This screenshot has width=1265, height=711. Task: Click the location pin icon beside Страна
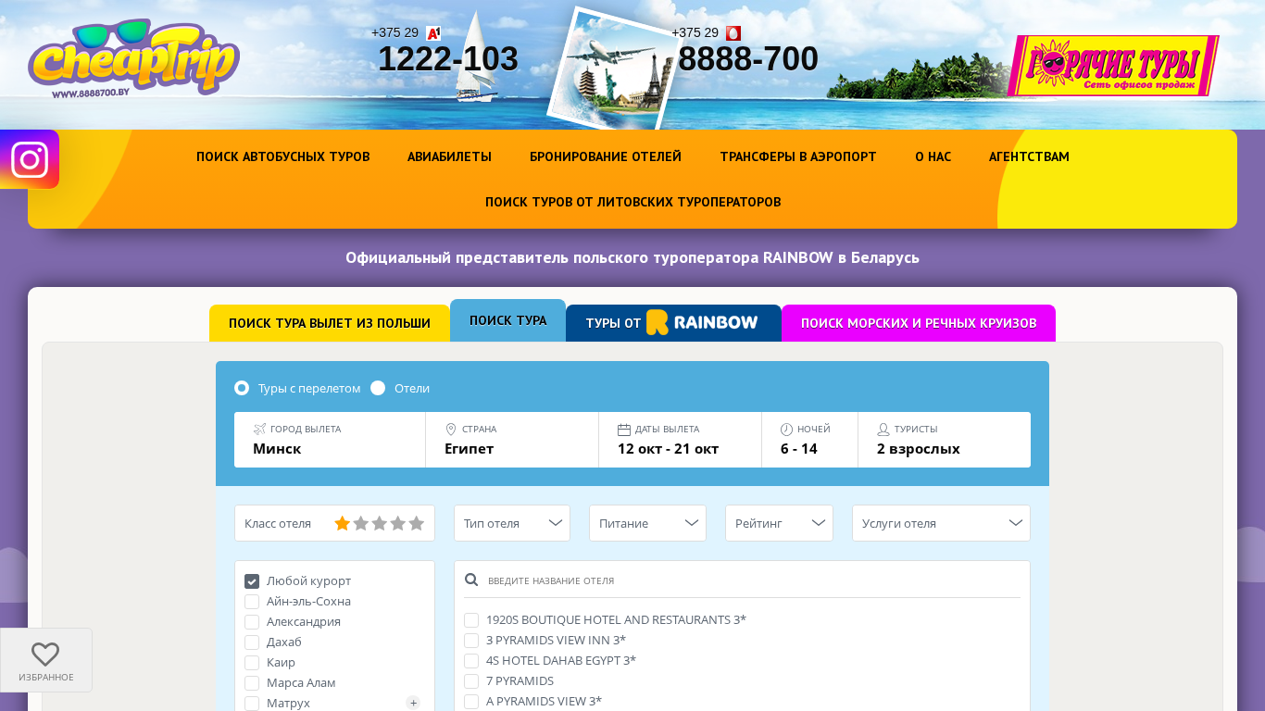click(x=451, y=429)
